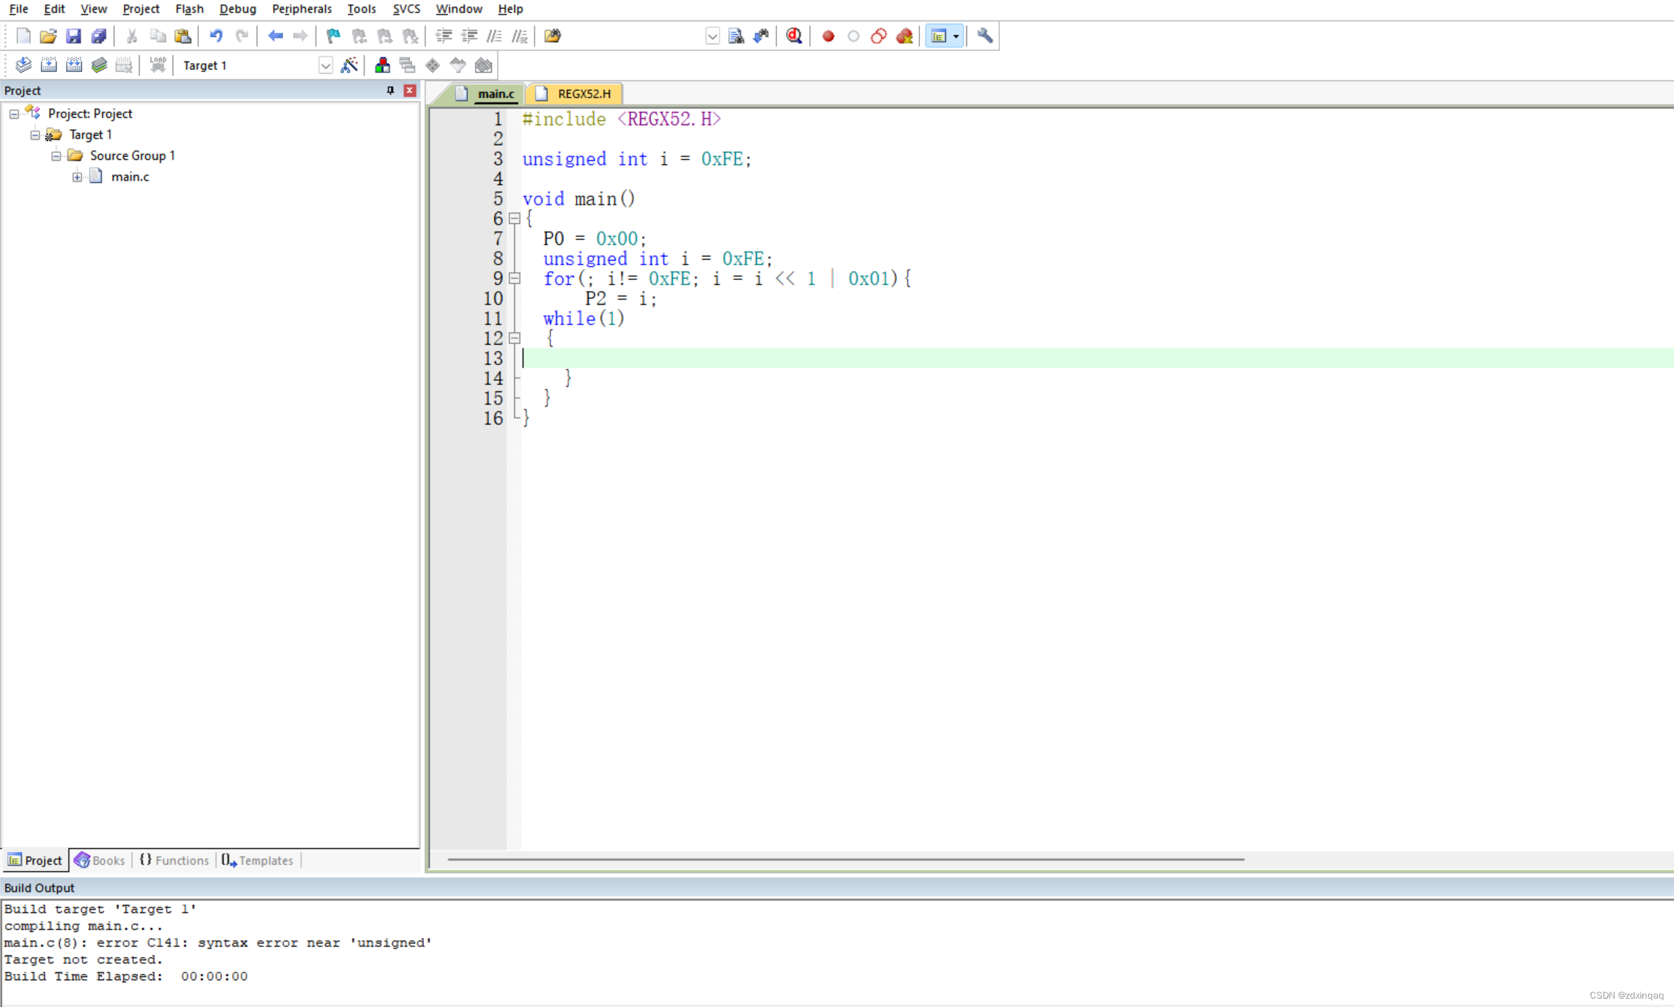Switch to the REGX52.H tab
Screen dimensions: 1674x1007
tap(583, 93)
